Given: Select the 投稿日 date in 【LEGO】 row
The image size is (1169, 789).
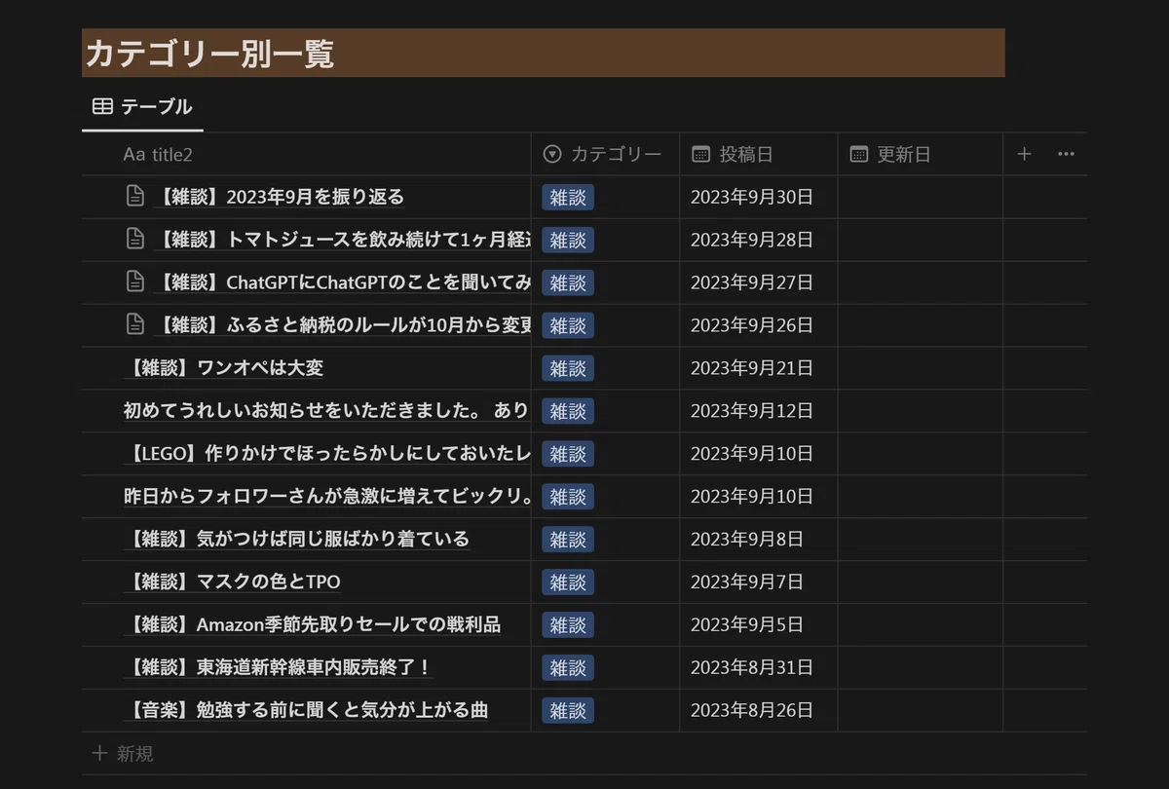Looking at the screenshot, I should click(751, 454).
